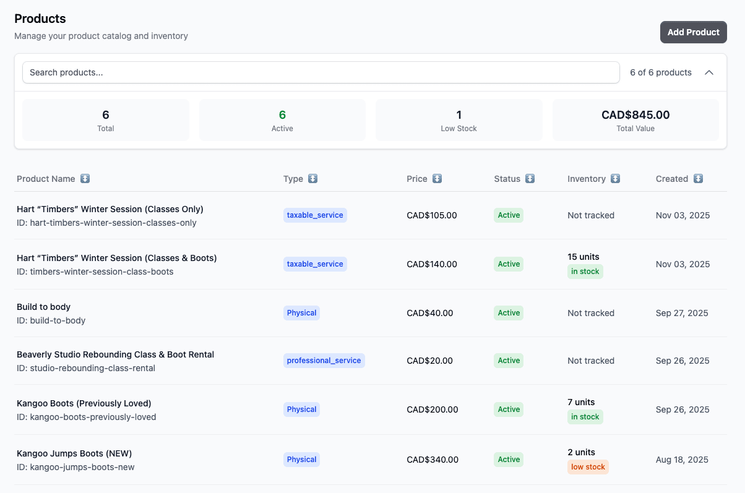Open sorting options from the Created column header
Image resolution: width=745 pixels, height=493 pixels.
(698, 178)
